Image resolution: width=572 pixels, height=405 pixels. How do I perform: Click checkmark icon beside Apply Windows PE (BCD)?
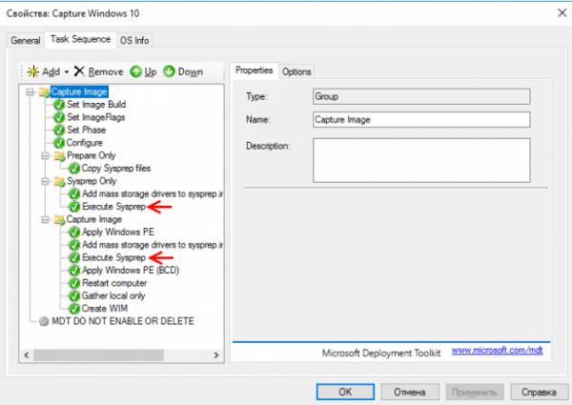[x=74, y=271]
